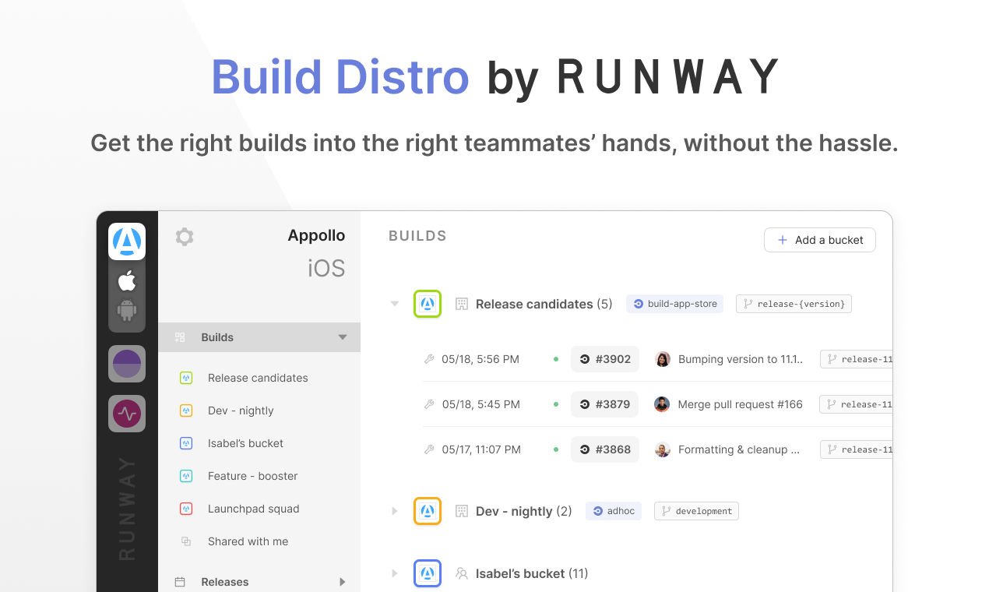The height and width of the screenshot is (592, 989).
Task: Click 'Merge pull request #166' commit message
Action: pyautogui.click(x=741, y=404)
